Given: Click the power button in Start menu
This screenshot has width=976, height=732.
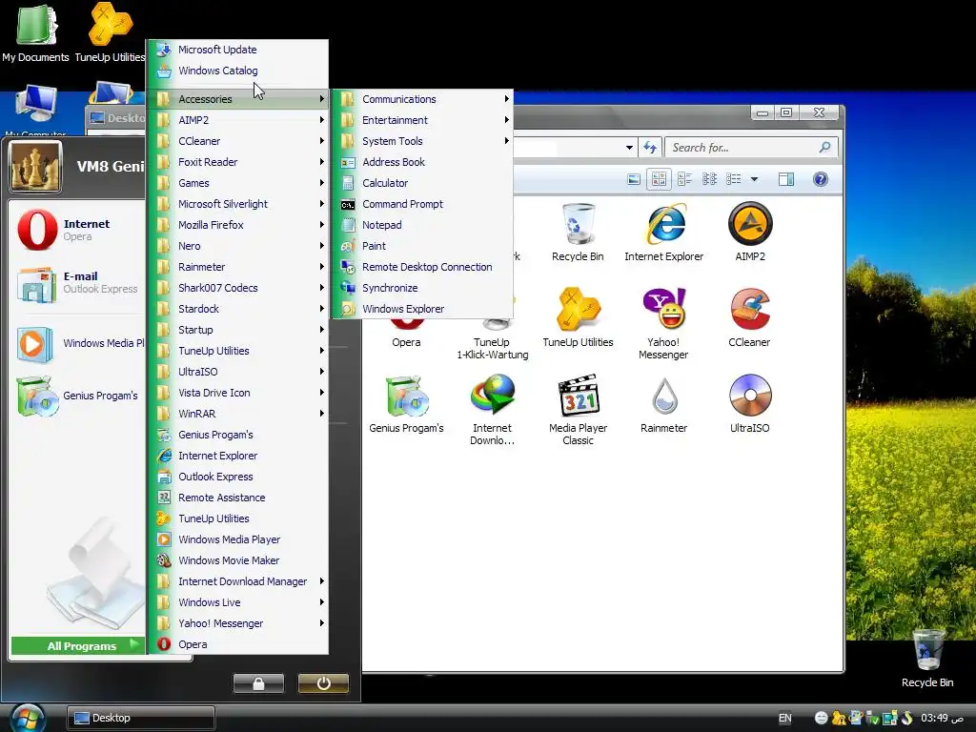Looking at the screenshot, I should [x=323, y=683].
